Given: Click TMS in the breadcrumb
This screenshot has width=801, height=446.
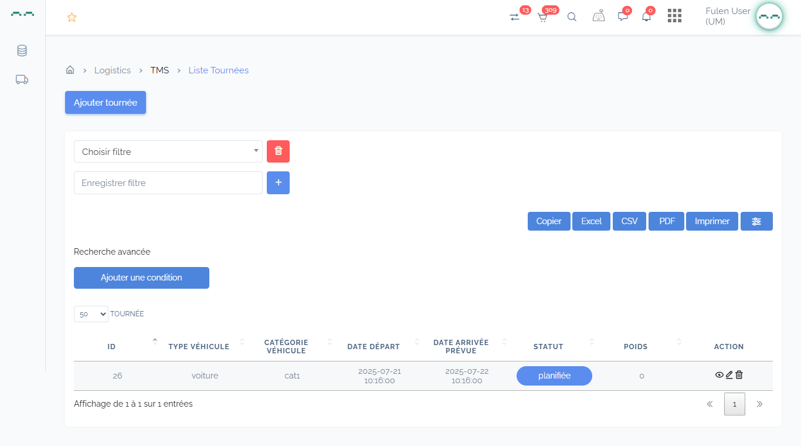Looking at the screenshot, I should coord(159,70).
